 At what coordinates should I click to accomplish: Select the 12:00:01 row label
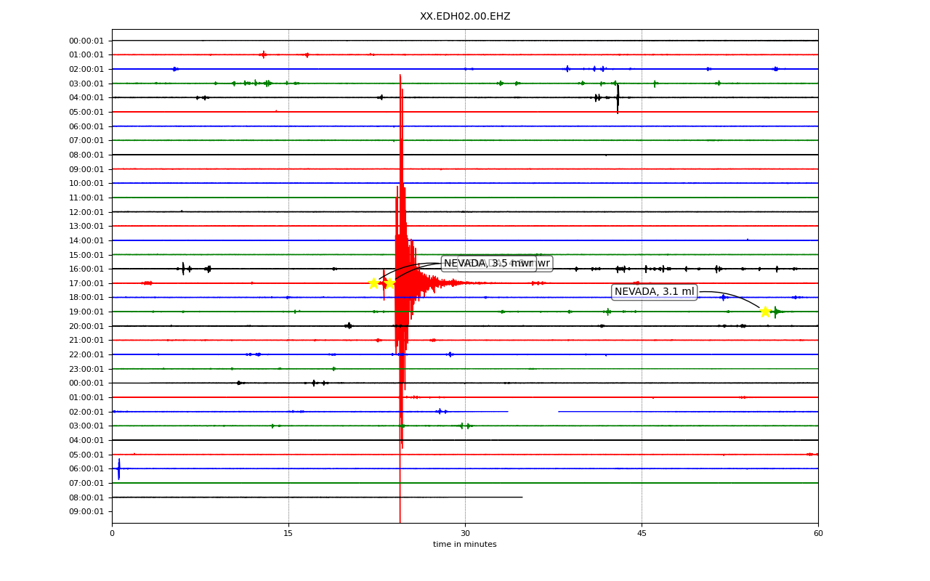(87, 212)
